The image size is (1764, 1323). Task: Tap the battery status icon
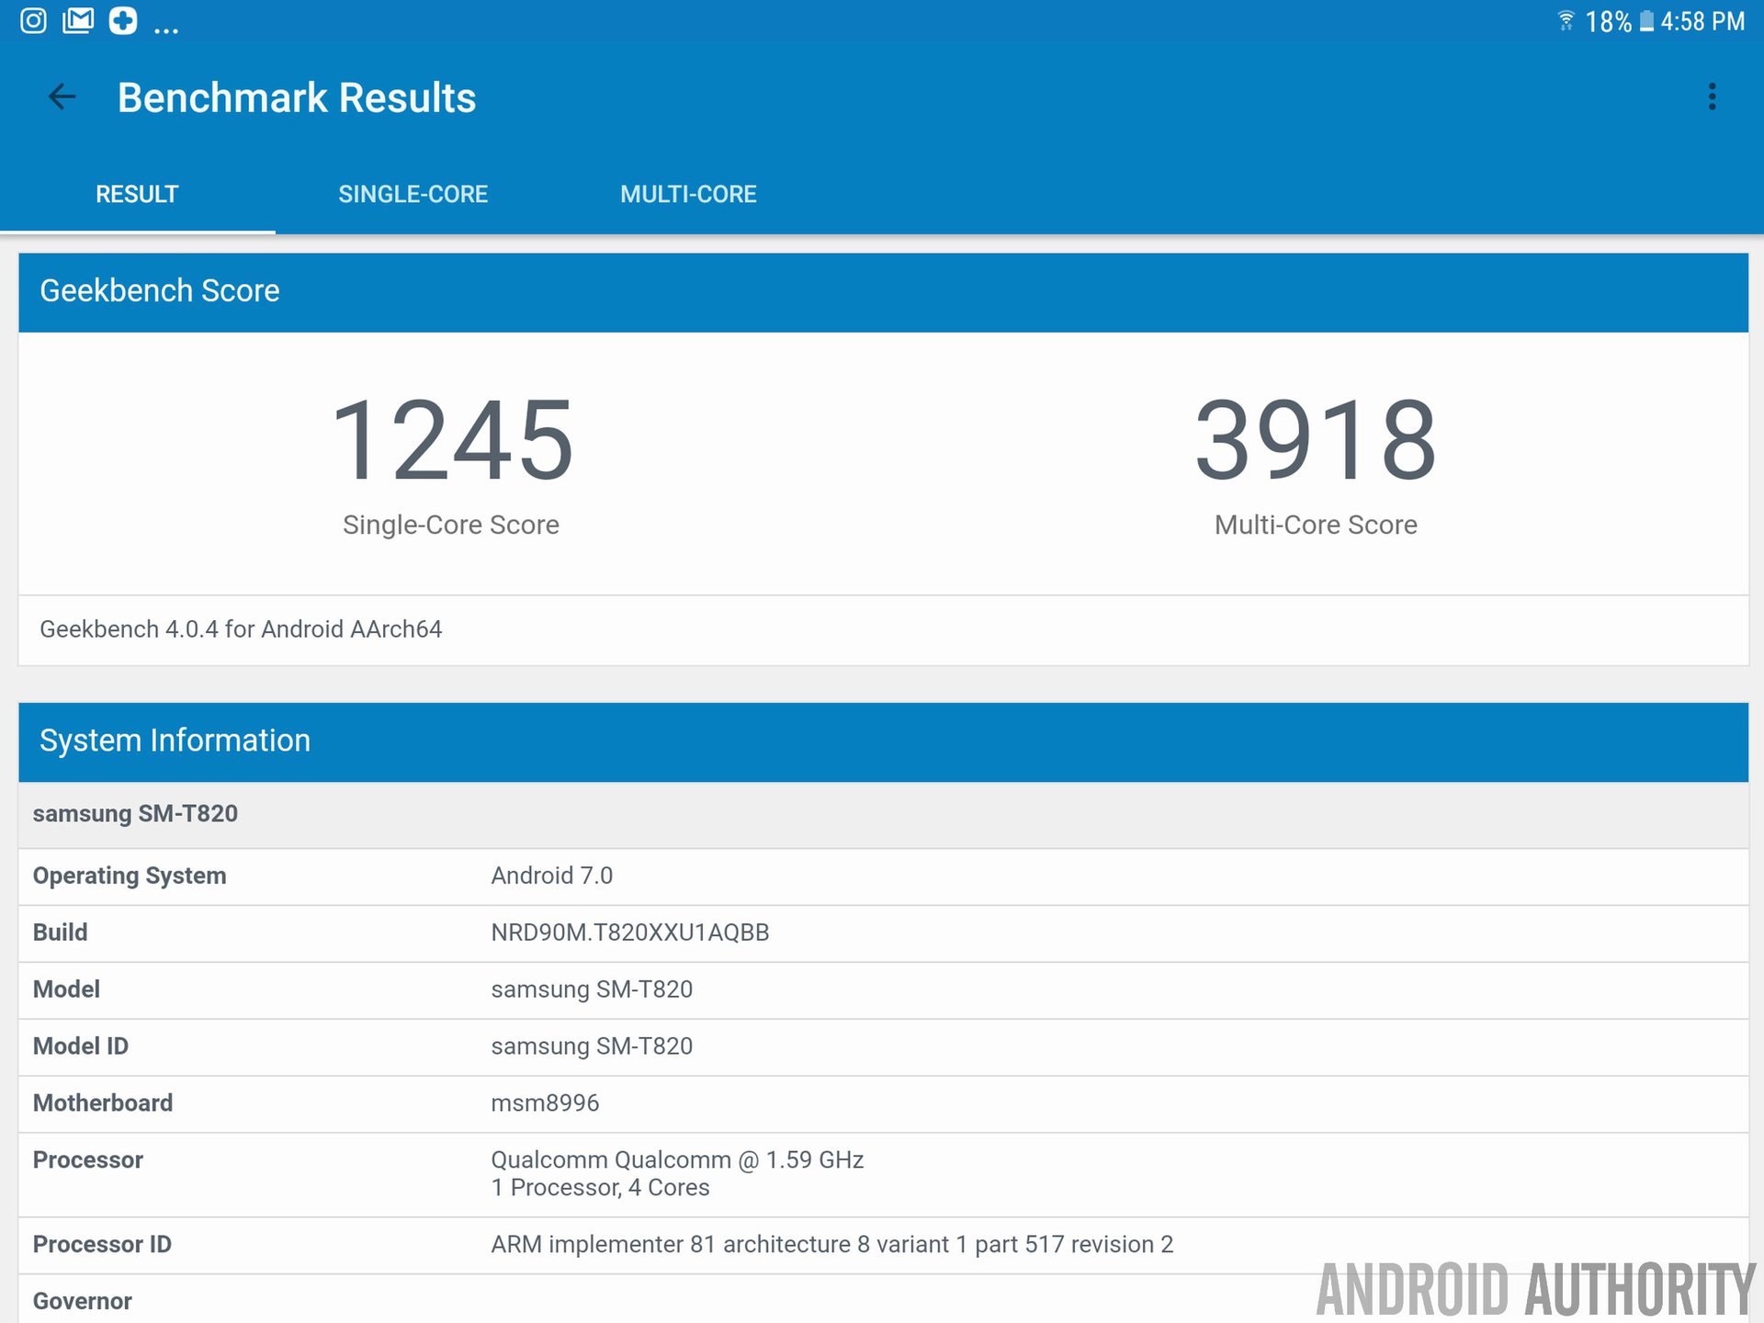click(1646, 21)
